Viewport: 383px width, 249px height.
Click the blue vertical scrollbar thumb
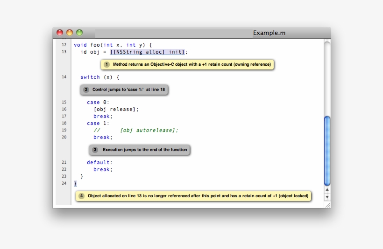pos(327,150)
